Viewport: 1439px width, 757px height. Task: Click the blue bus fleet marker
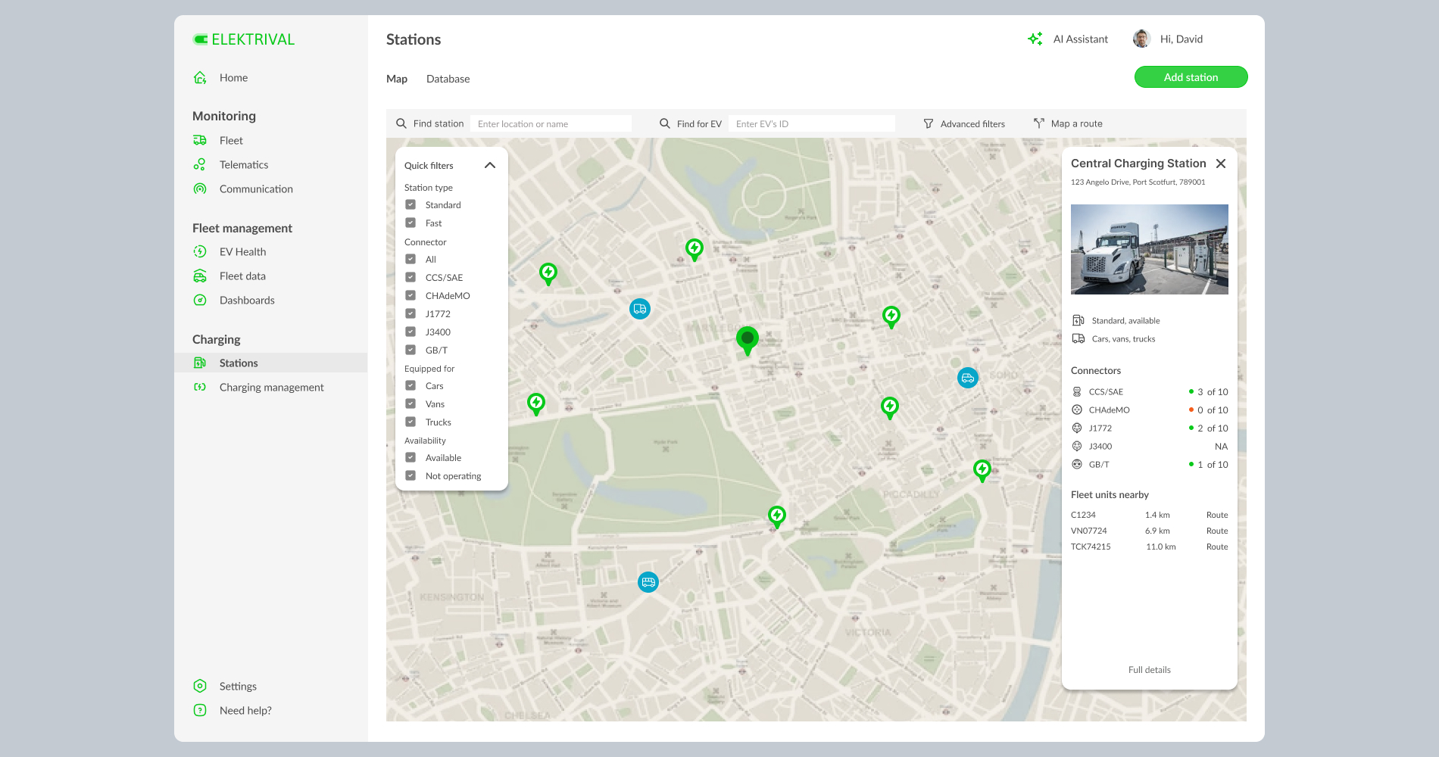coord(648,582)
